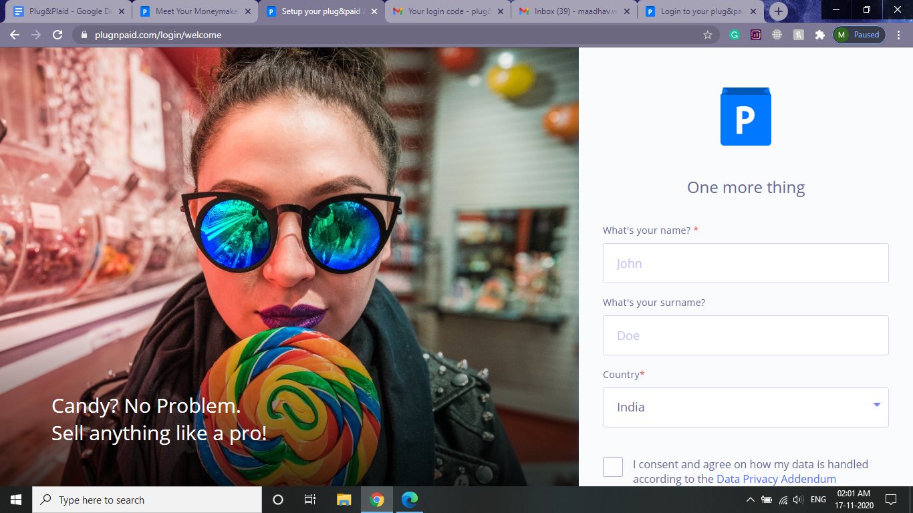Click the 'Sell anything like a pro!' caption
Screen dimensions: 913x513
(x=159, y=434)
